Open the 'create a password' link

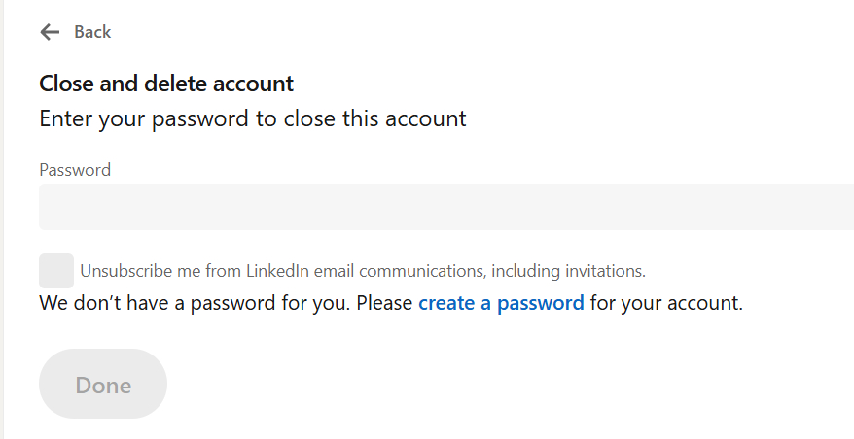[501, 303]
